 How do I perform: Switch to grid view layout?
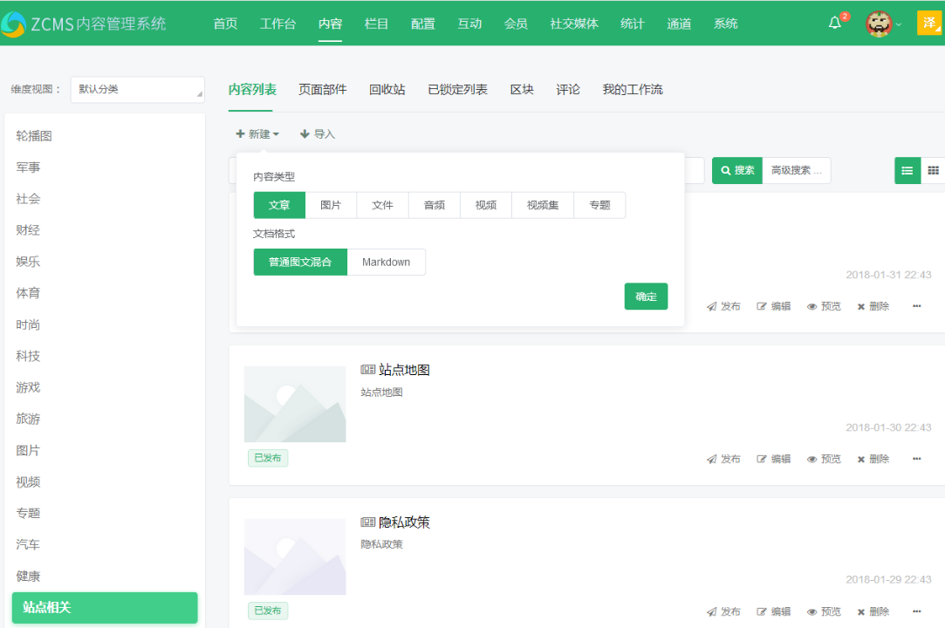pyautogui.click(x=933, y=170)
